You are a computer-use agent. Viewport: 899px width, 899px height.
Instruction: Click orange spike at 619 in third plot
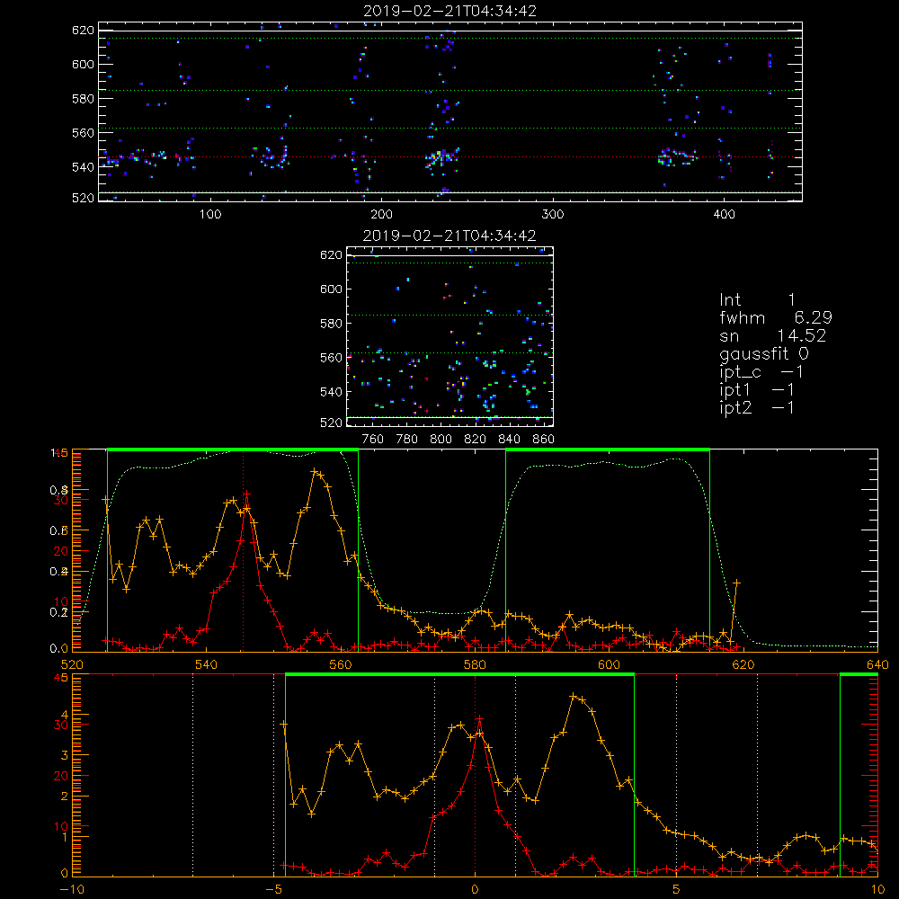click(737, 583)
